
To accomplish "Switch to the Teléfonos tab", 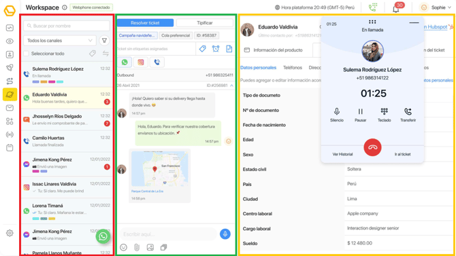I will (x=293, y=68).
